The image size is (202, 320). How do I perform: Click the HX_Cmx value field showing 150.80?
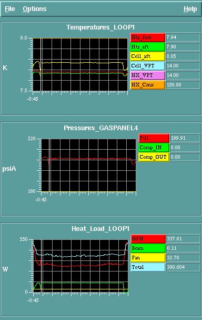183,85
